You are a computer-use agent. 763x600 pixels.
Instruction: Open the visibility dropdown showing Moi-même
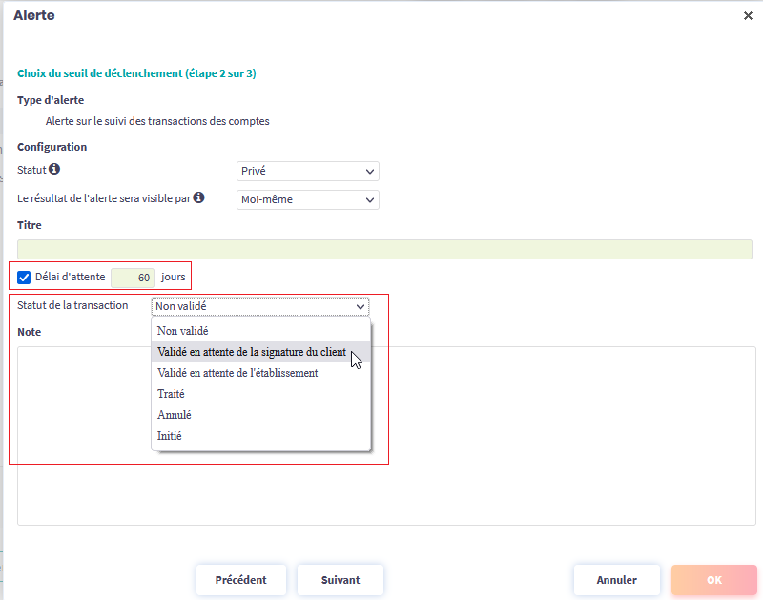307,200
